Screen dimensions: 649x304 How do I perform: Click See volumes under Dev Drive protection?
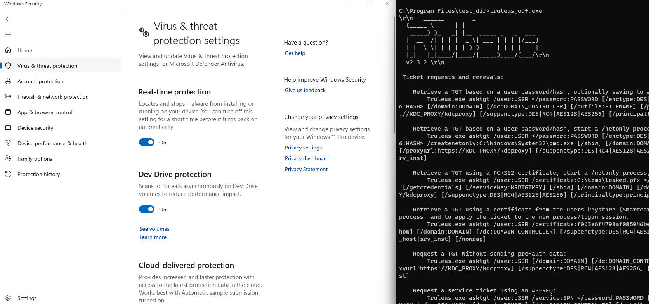(154, 229)
